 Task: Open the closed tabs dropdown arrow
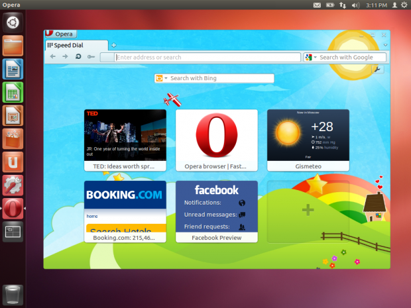click(x=385, y=45)
